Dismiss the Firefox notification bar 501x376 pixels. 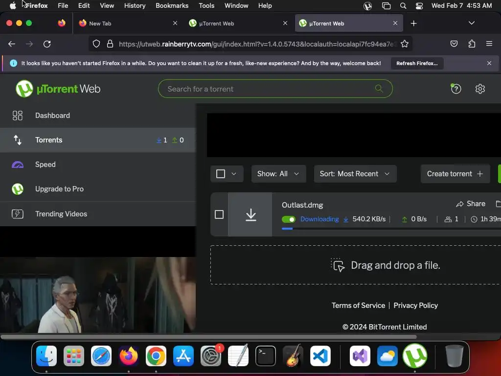point(489,63)
